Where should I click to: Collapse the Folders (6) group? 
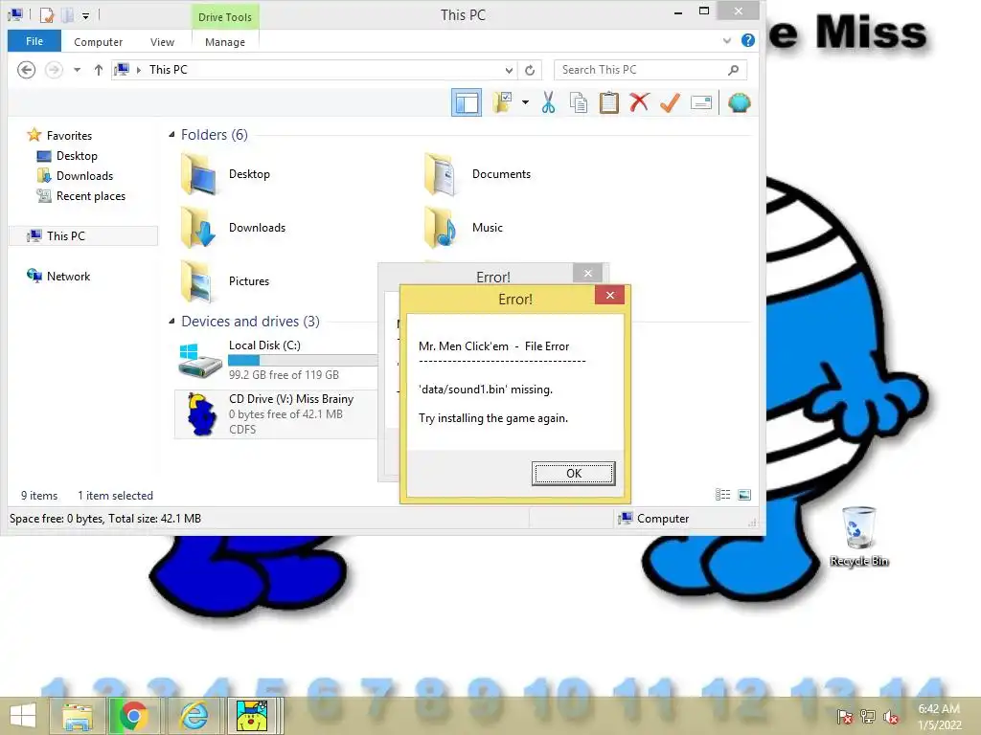tap(171, 134)
